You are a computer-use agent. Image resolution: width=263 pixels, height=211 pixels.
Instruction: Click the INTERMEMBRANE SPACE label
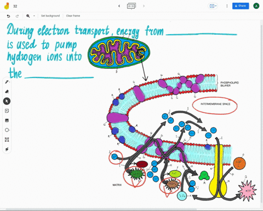pyautogui.click(x=215, y=104)
